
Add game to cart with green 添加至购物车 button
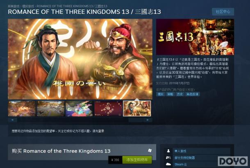[x=137, y=160]
